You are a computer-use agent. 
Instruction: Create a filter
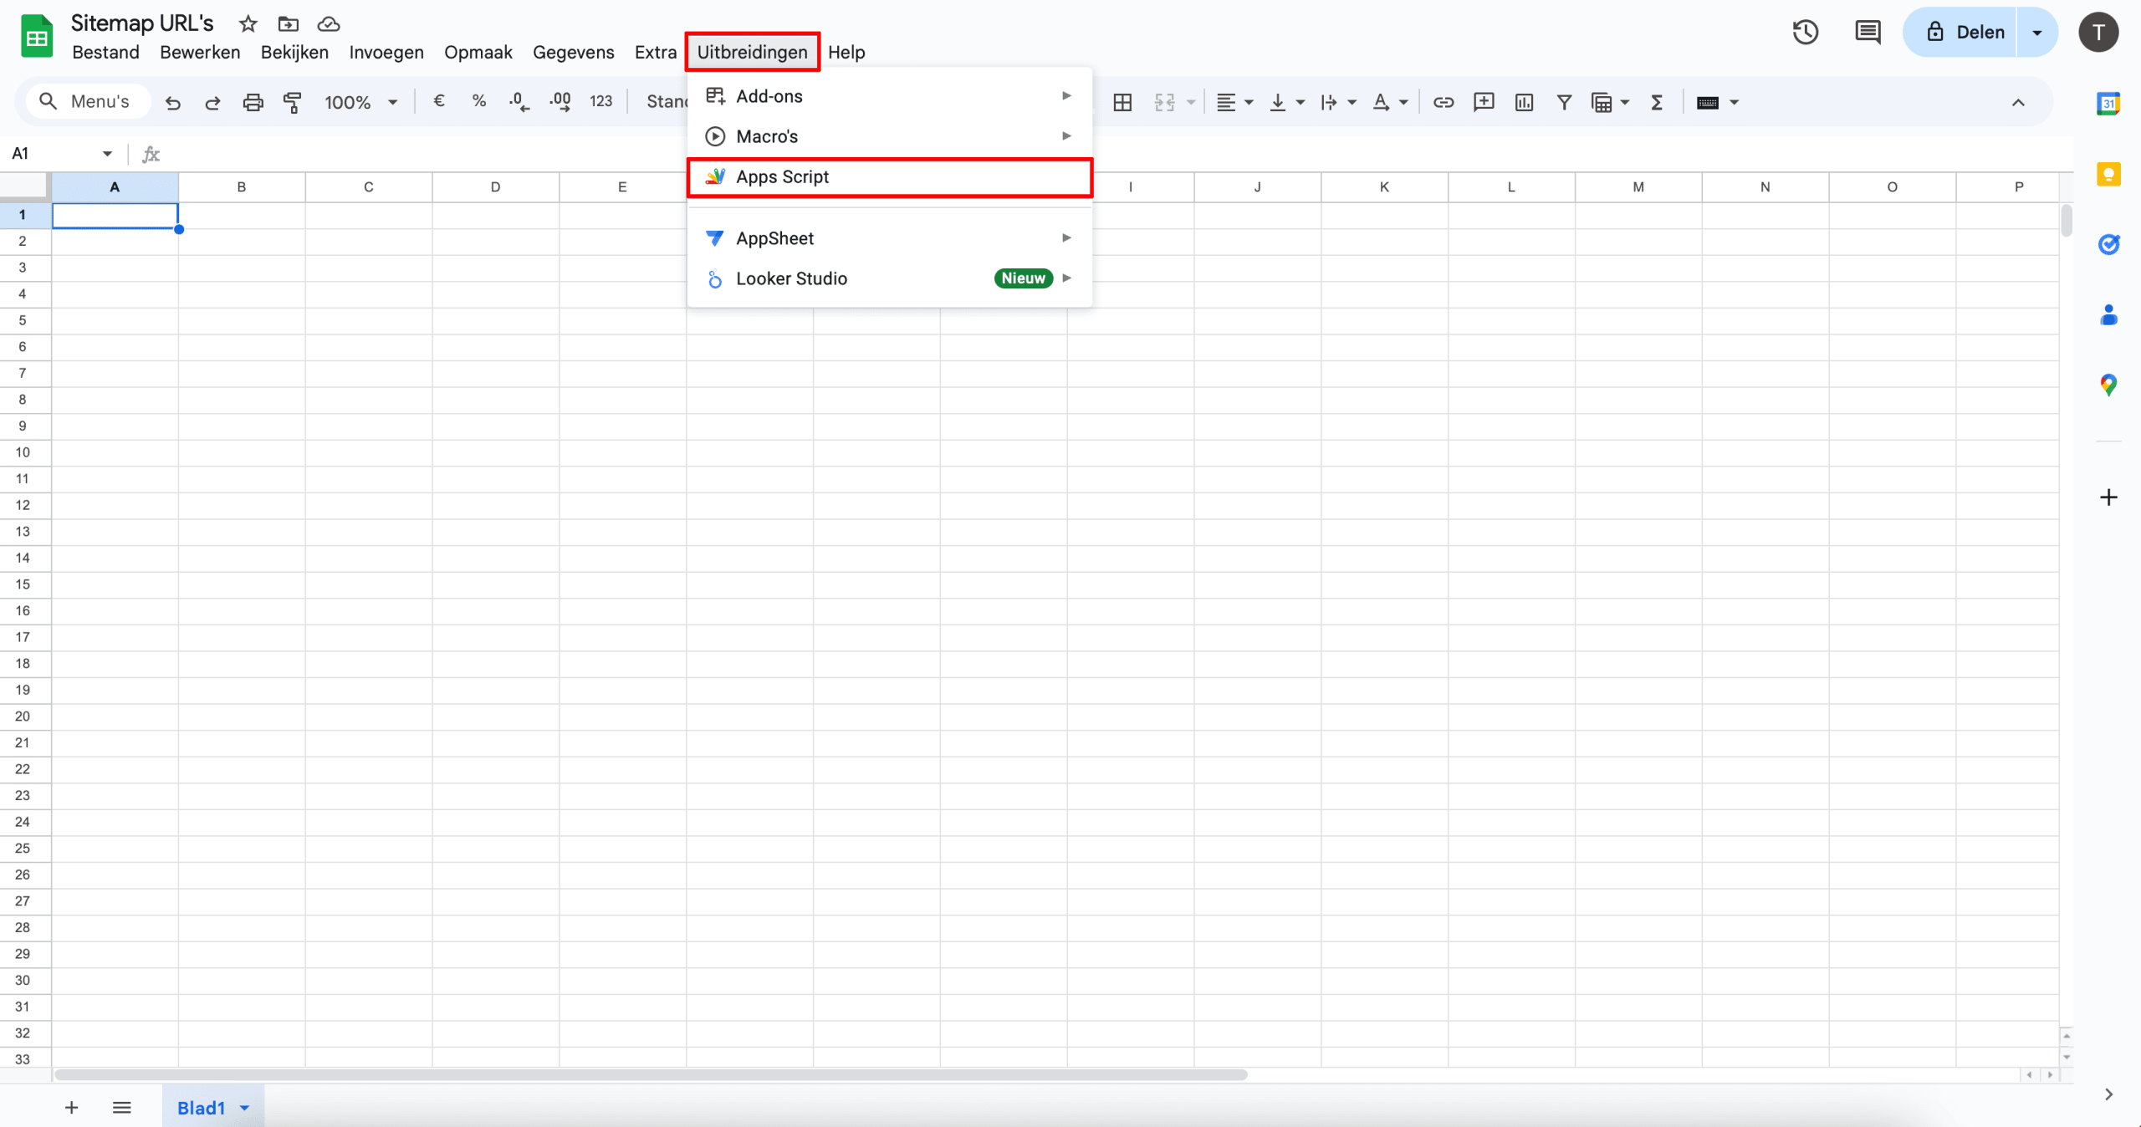point(1564,102)
